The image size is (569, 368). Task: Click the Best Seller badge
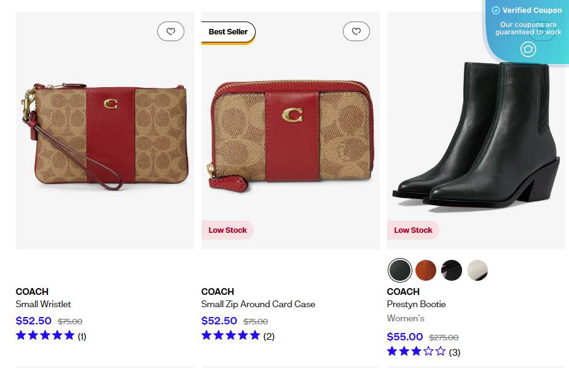(228, 31)
